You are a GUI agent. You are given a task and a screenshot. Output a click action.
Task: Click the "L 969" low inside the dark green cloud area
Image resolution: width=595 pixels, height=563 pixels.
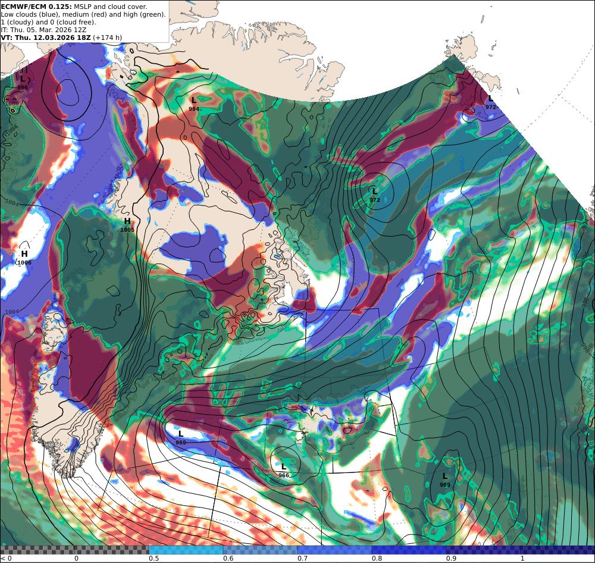[x=444, y=480]
